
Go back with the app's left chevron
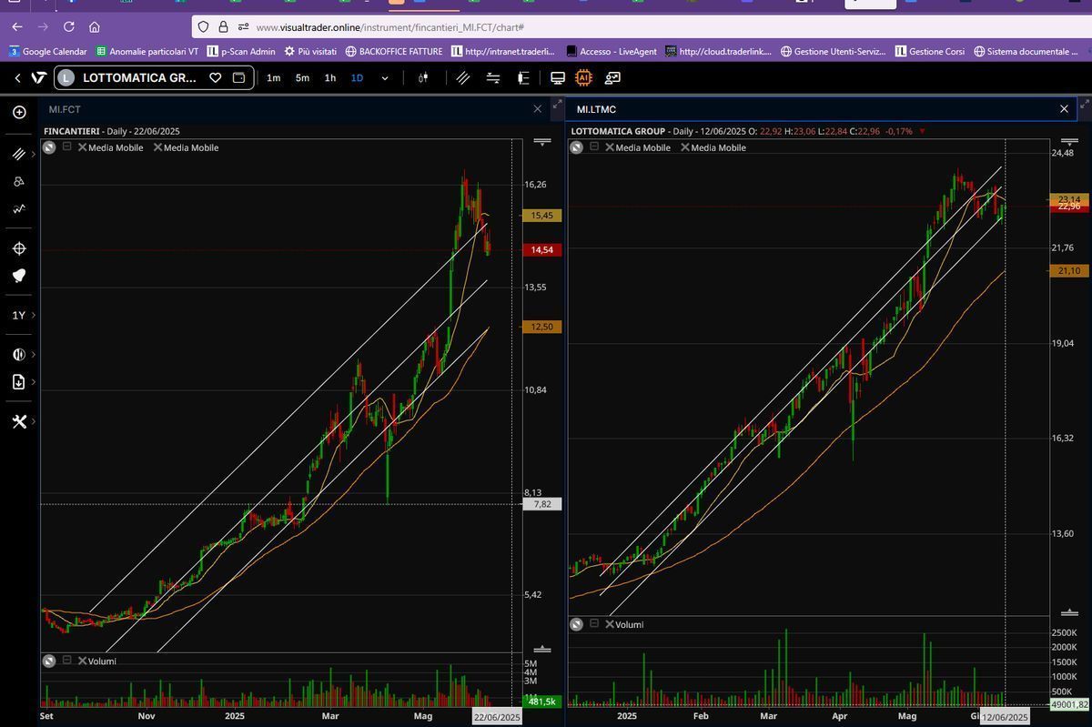pyautogui.click(x=17, y=78)
